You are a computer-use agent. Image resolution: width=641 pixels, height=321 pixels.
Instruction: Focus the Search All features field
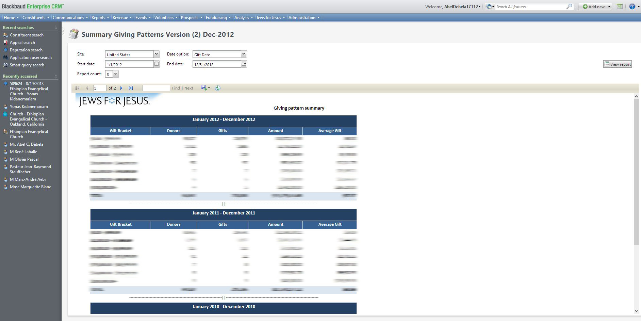point(530,7)
